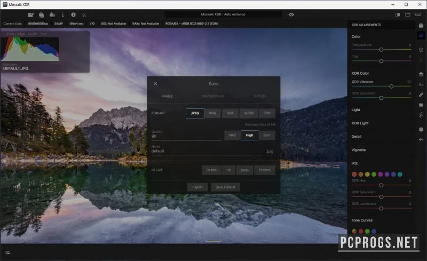Viewport: 427px width, 261px height.
Task: Open the layers stack icon in sidebar
Action: pos(421,74)
